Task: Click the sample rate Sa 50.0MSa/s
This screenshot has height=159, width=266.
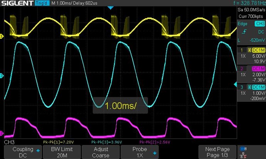Action: pyautogui.click(x=251, y=10)
